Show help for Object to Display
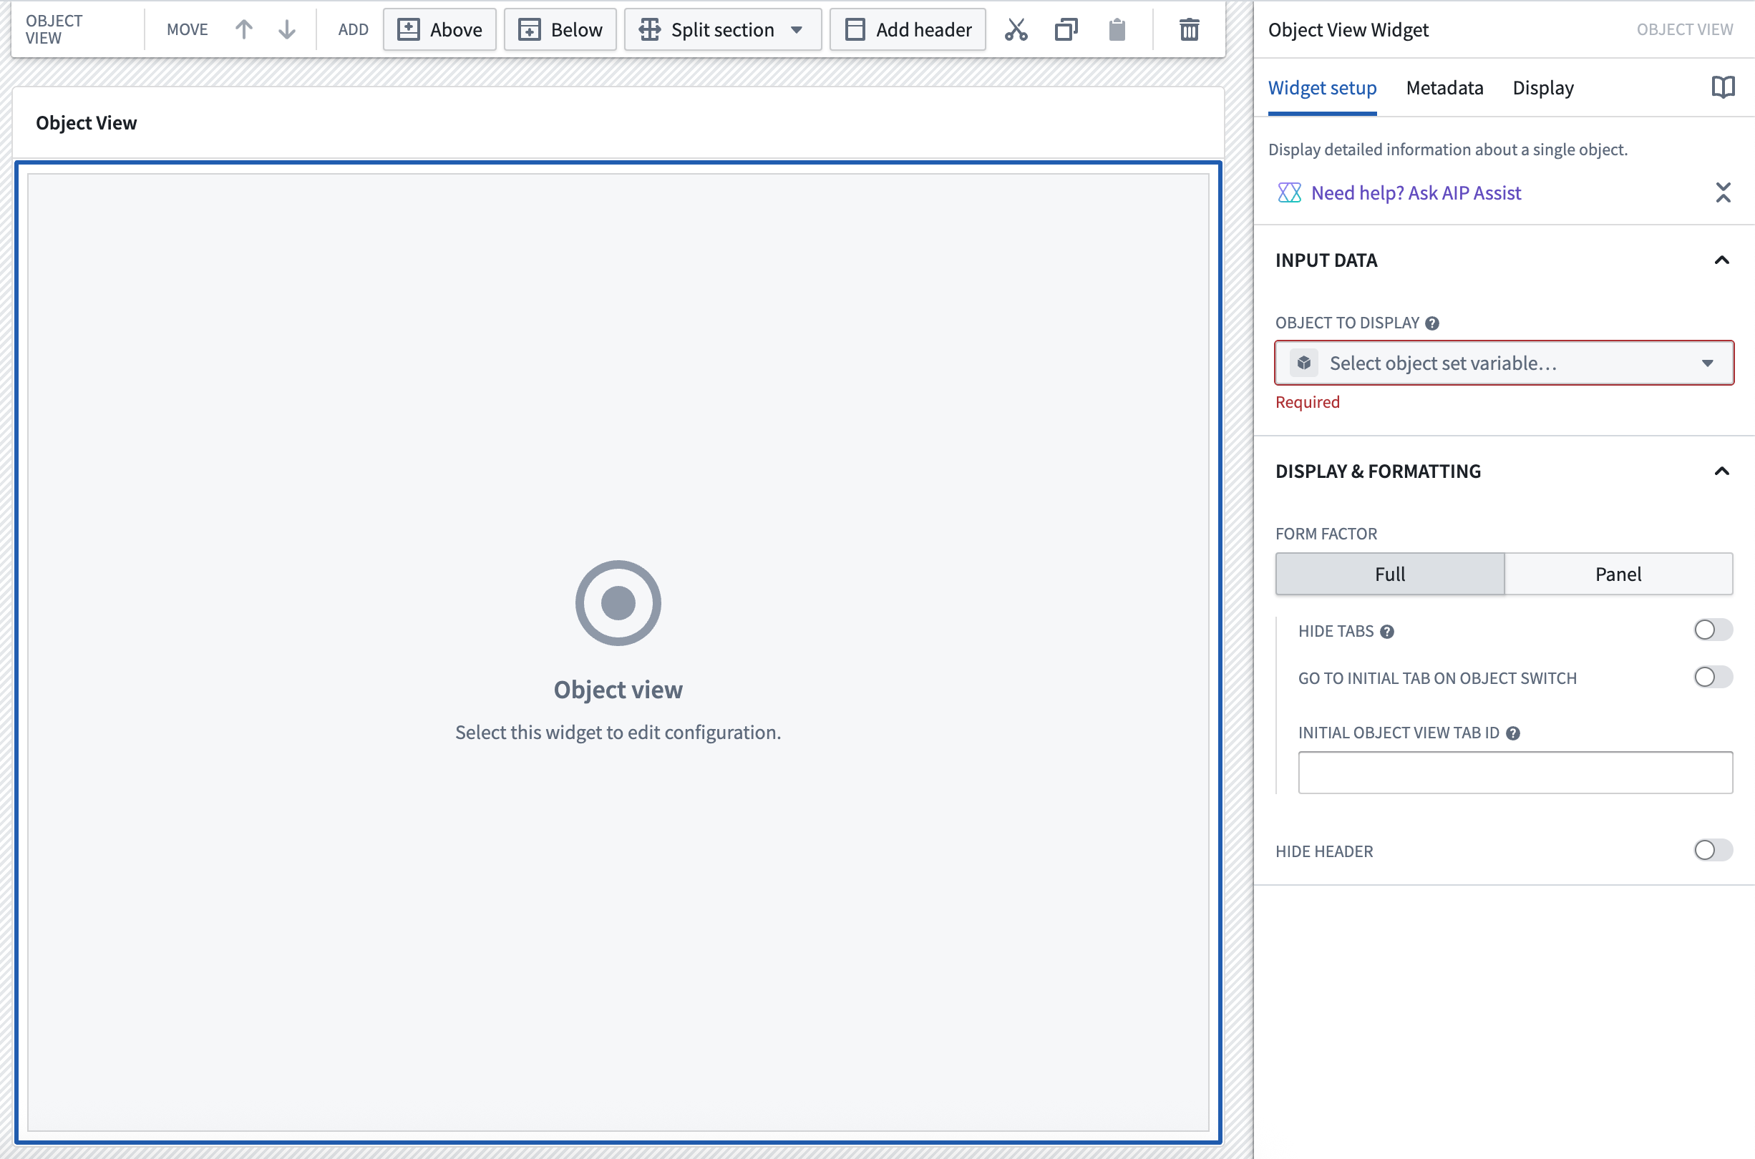The height and width of the screenshot is (1159, 1755). point(1433,323)
